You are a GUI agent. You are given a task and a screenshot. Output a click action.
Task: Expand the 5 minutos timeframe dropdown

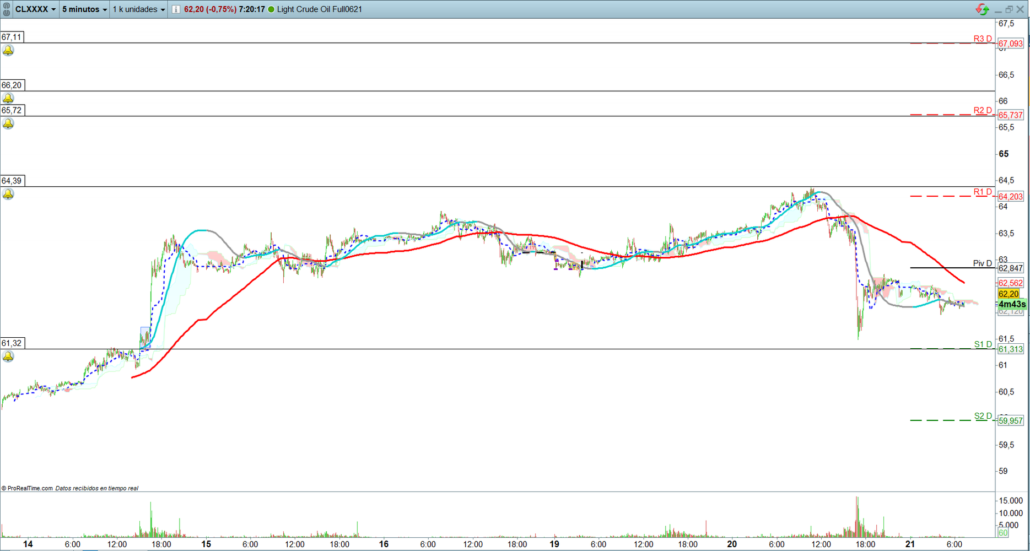tap(84, 9)
